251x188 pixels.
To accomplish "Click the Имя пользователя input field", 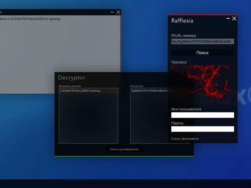I will click(202, 115).
